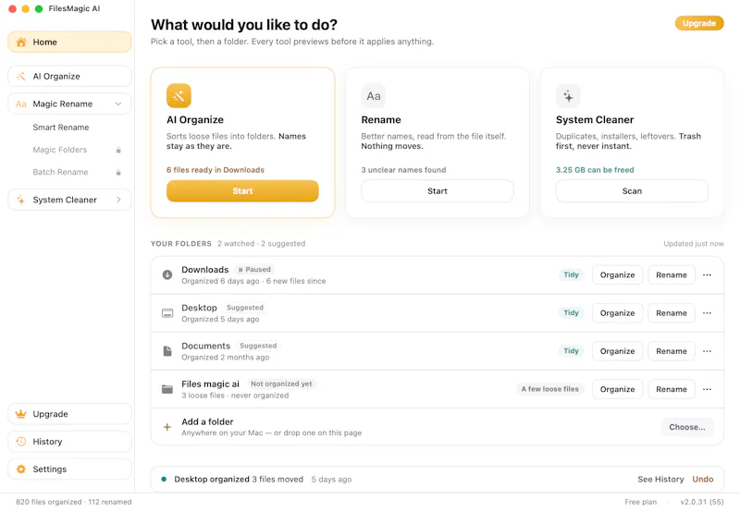
Task: Click Scan on the System Cleaner card
Action: point(632,191)
